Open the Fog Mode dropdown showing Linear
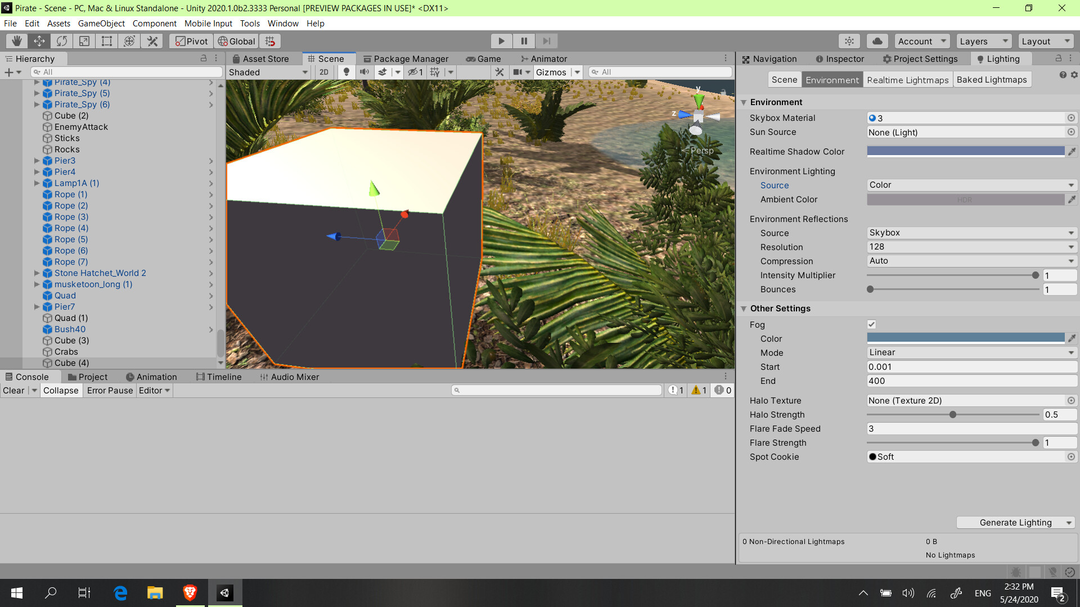Screen dimensions: 1080x607 [x=971, y=352]
